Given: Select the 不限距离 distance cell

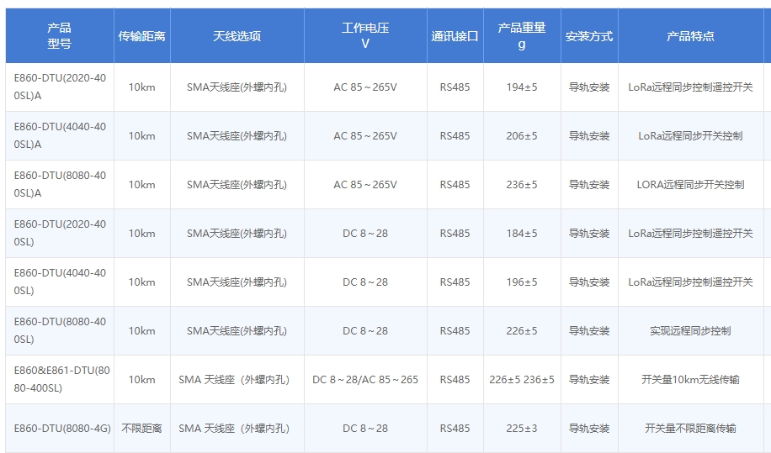Looking at the screenshot, I should (x=141, y=429).
